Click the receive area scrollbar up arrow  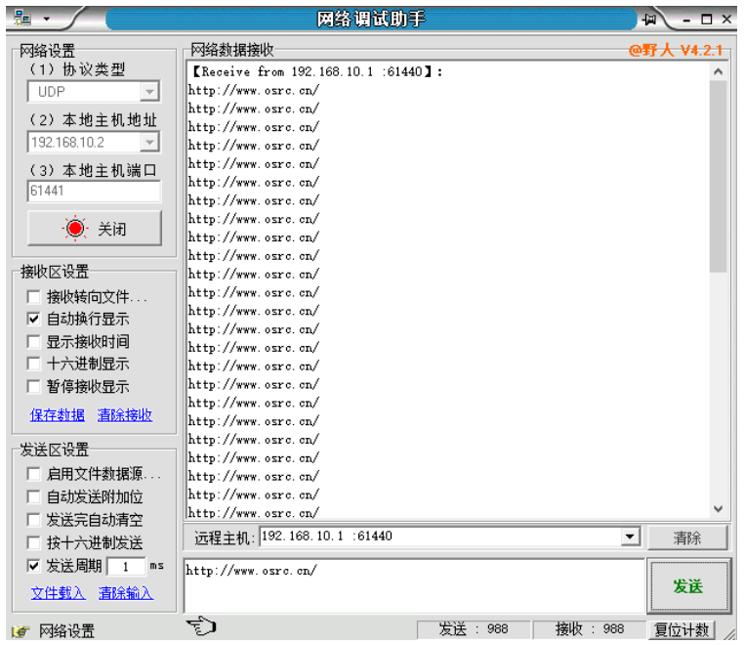(x=718, y=71)
